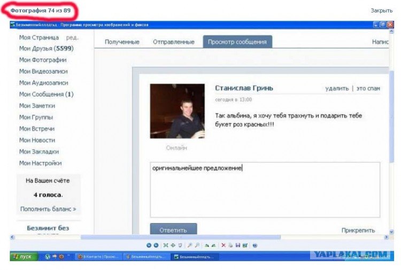Click the Previous Image arrow in viewer toolbar
The height and width of the screenshot is (270, 401).
point(149,245)
